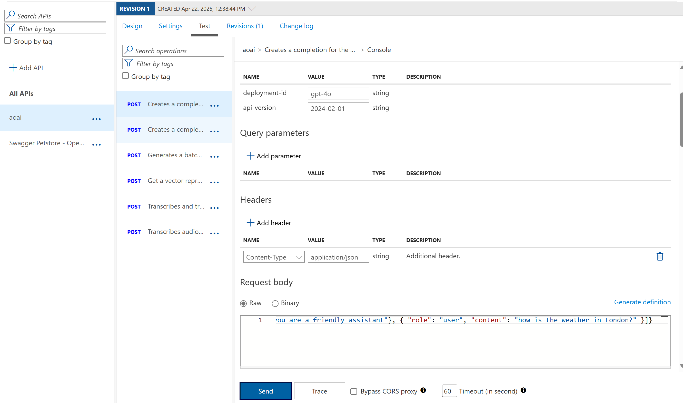Click the Timeout info icon
The height and width of the screenshot is (403, 683).
pos(523,390)
